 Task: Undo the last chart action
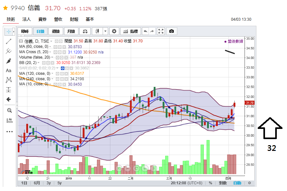[x=145, y=31]
